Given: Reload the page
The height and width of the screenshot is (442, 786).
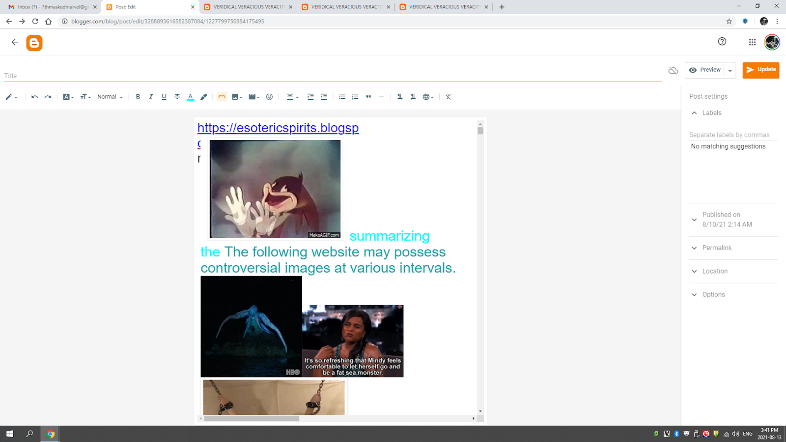Looking at the screenshot, I should tap(35, 21).
